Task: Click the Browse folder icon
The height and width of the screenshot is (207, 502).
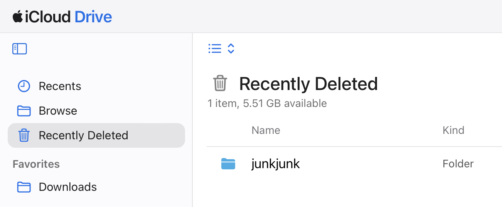Action: (x=24, y=111)
